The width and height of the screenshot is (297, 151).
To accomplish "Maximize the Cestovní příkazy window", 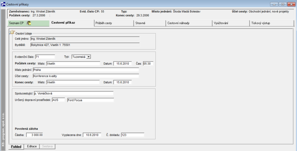I will 283,4.
